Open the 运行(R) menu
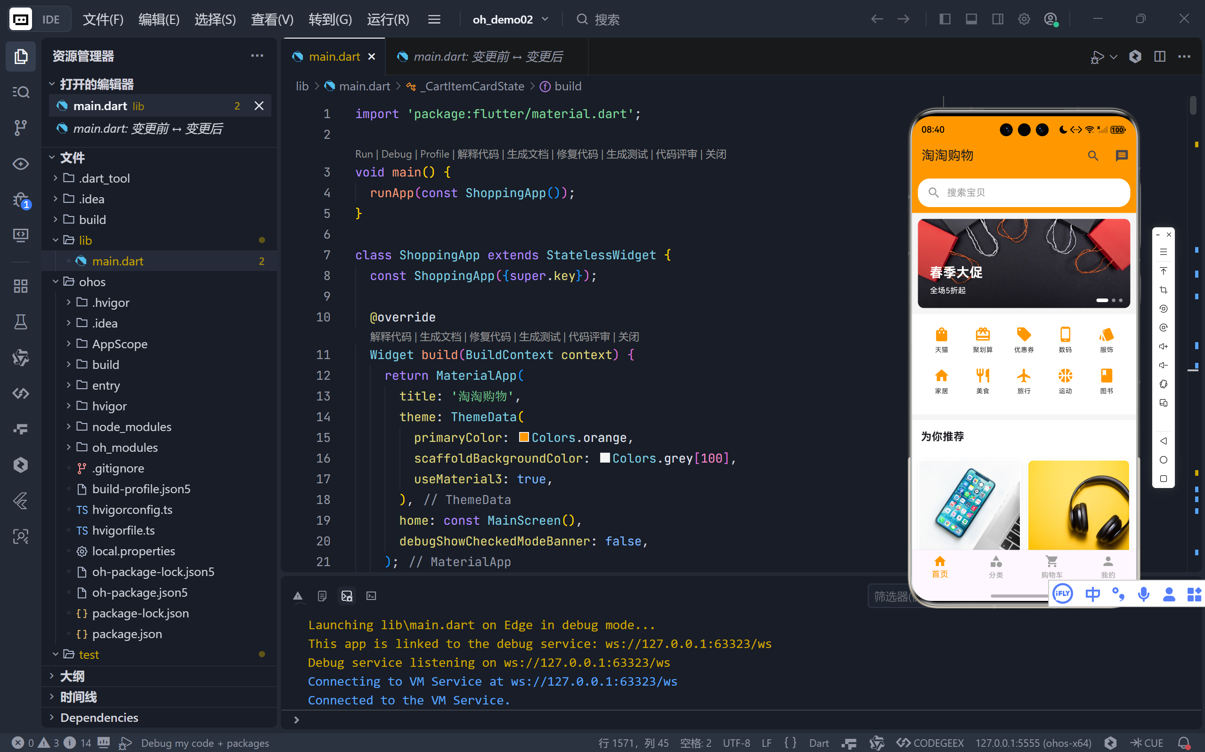The height and width of the screenshot is (752, 1205). point(388,19)
